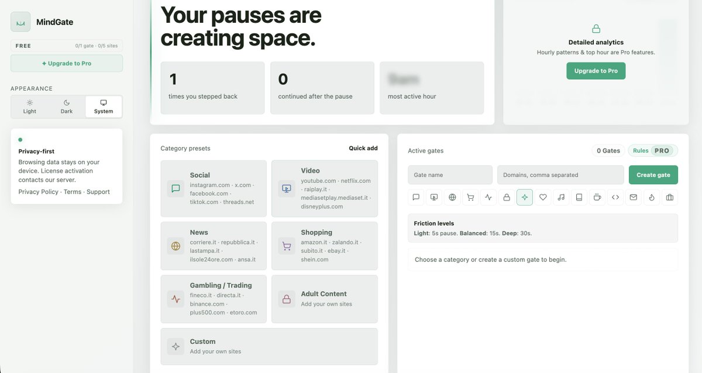Click the 0 Gates counter badge
This screenshot has width=702, height=373.
(x=608, y=150)
